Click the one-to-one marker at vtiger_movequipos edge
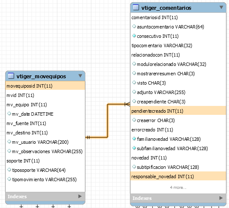This screenshot has height=208, width=229. 88,137
